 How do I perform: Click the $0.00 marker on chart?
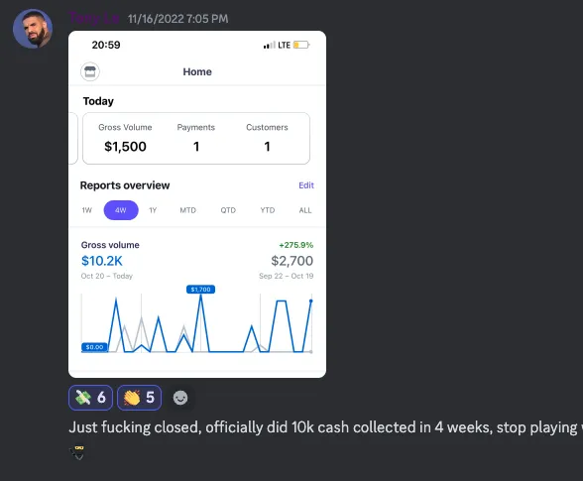click(94, 347)
